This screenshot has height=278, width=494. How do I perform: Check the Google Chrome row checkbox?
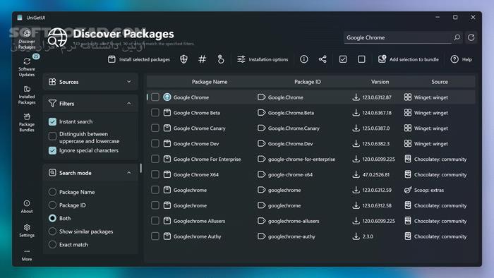coord(155,97)
